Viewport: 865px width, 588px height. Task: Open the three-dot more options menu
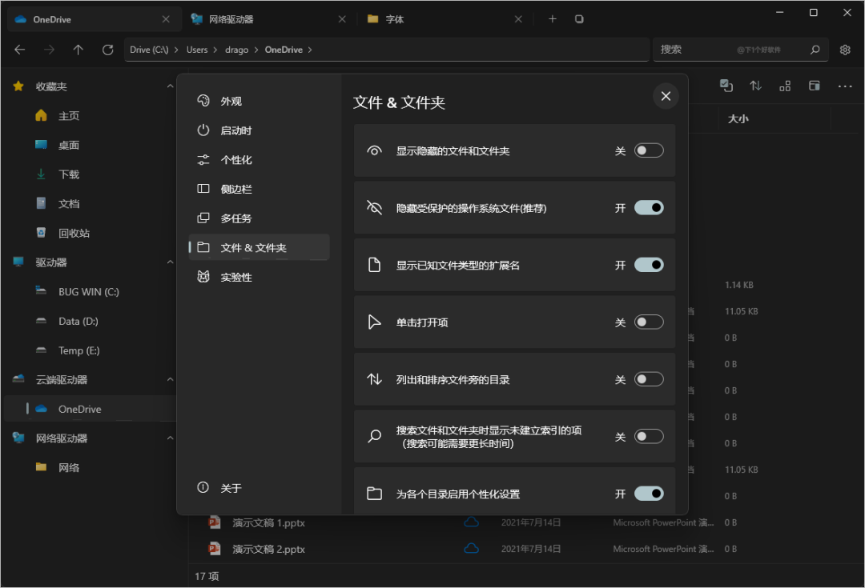845,86
